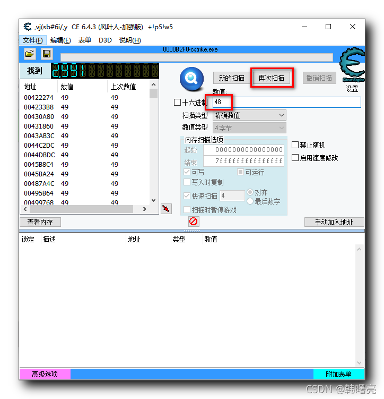Click the 快速扫描 alignment value field
The image size is (384, 399).
tap(232, 196)
